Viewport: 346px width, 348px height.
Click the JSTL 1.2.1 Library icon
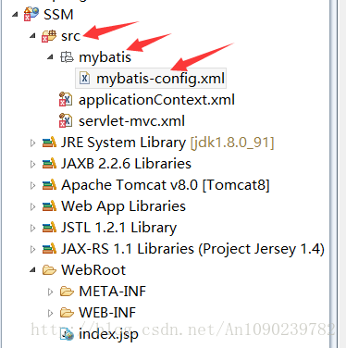(49, 228)
